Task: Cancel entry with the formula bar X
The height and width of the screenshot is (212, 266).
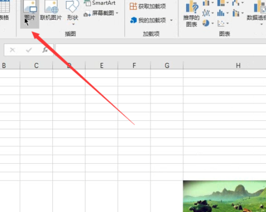Action: (12, 50)
